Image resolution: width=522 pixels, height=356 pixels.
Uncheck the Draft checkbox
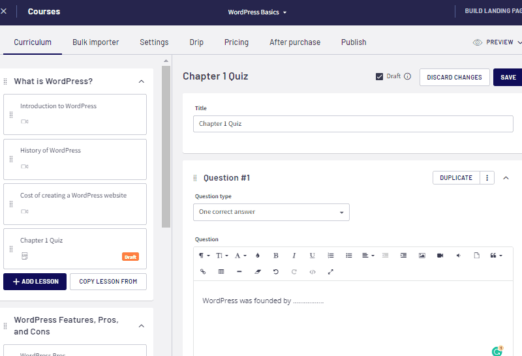coord(379,76)
